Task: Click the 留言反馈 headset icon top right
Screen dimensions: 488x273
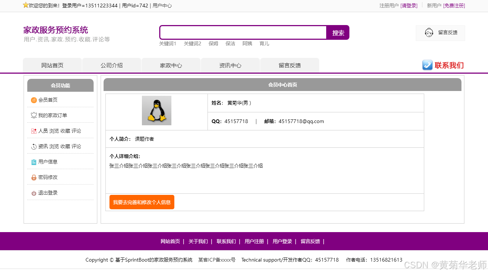Action: click(429, 33)
